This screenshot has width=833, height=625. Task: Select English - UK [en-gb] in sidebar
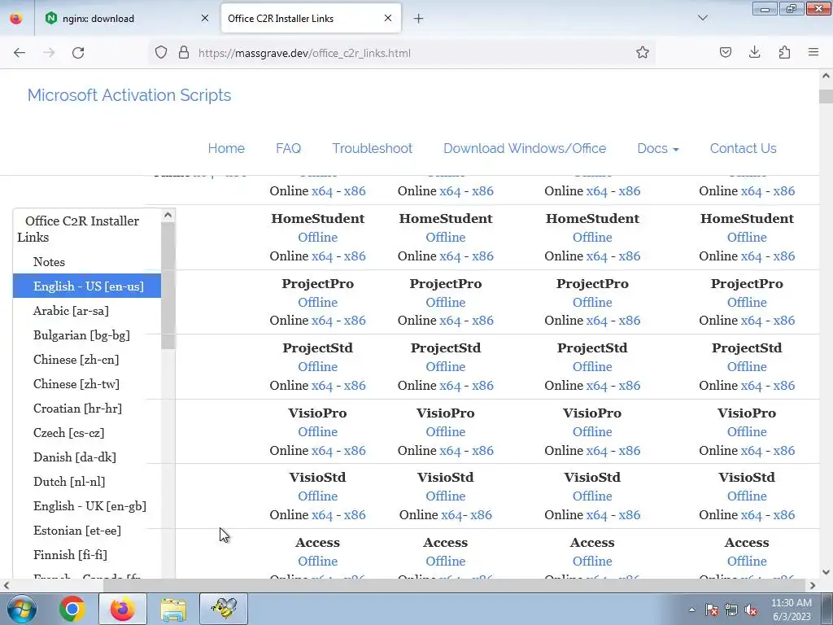(89, 506)
